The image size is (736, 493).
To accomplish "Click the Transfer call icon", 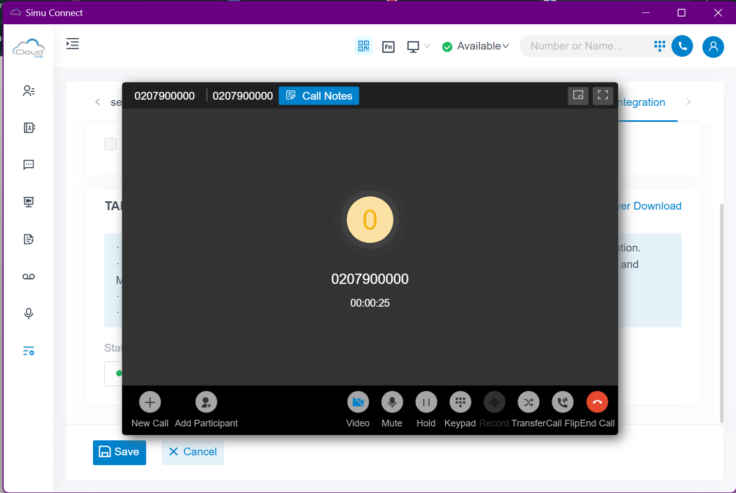I will pos(528,402).
